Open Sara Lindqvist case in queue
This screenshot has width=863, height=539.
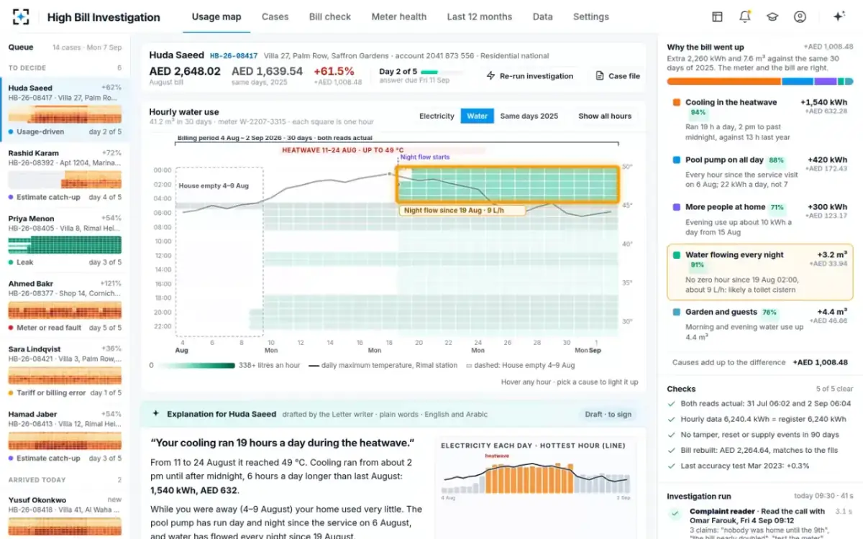coord(65,371)
